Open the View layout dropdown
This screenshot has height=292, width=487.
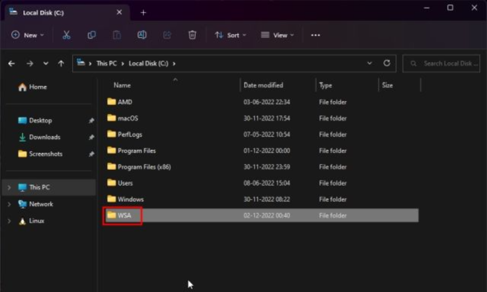click(278, 35)
